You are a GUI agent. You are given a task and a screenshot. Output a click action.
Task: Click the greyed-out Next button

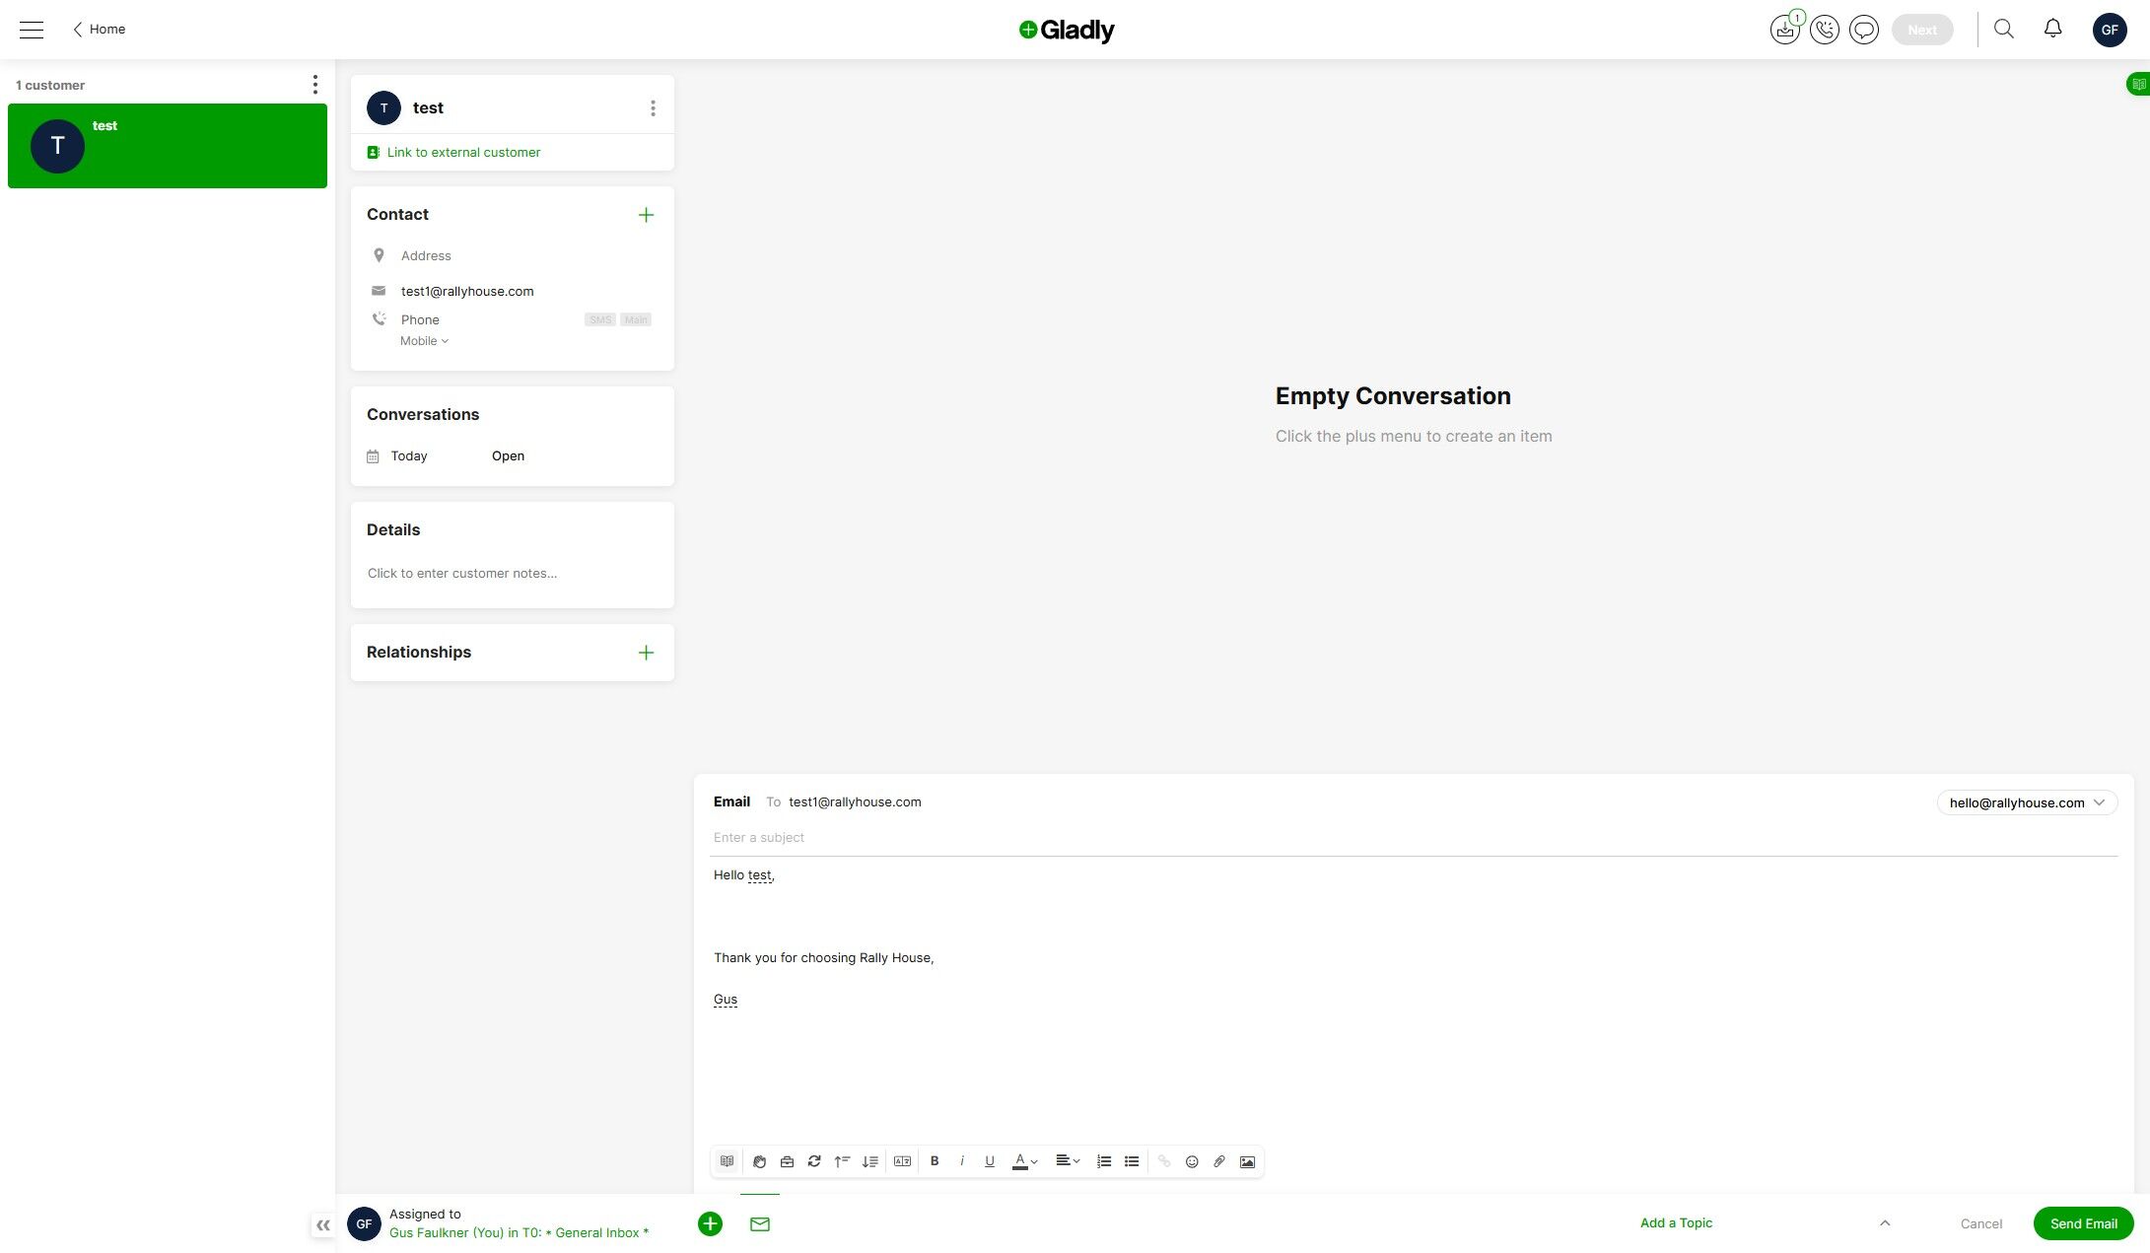tap(1922, 30)
